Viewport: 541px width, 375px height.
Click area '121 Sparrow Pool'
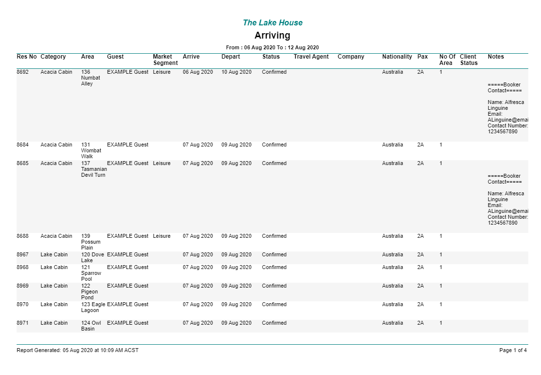[91, 273]
